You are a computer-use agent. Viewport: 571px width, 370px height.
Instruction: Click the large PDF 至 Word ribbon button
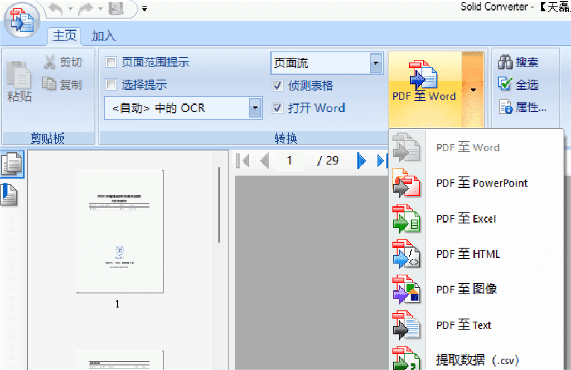coord(424,89)
